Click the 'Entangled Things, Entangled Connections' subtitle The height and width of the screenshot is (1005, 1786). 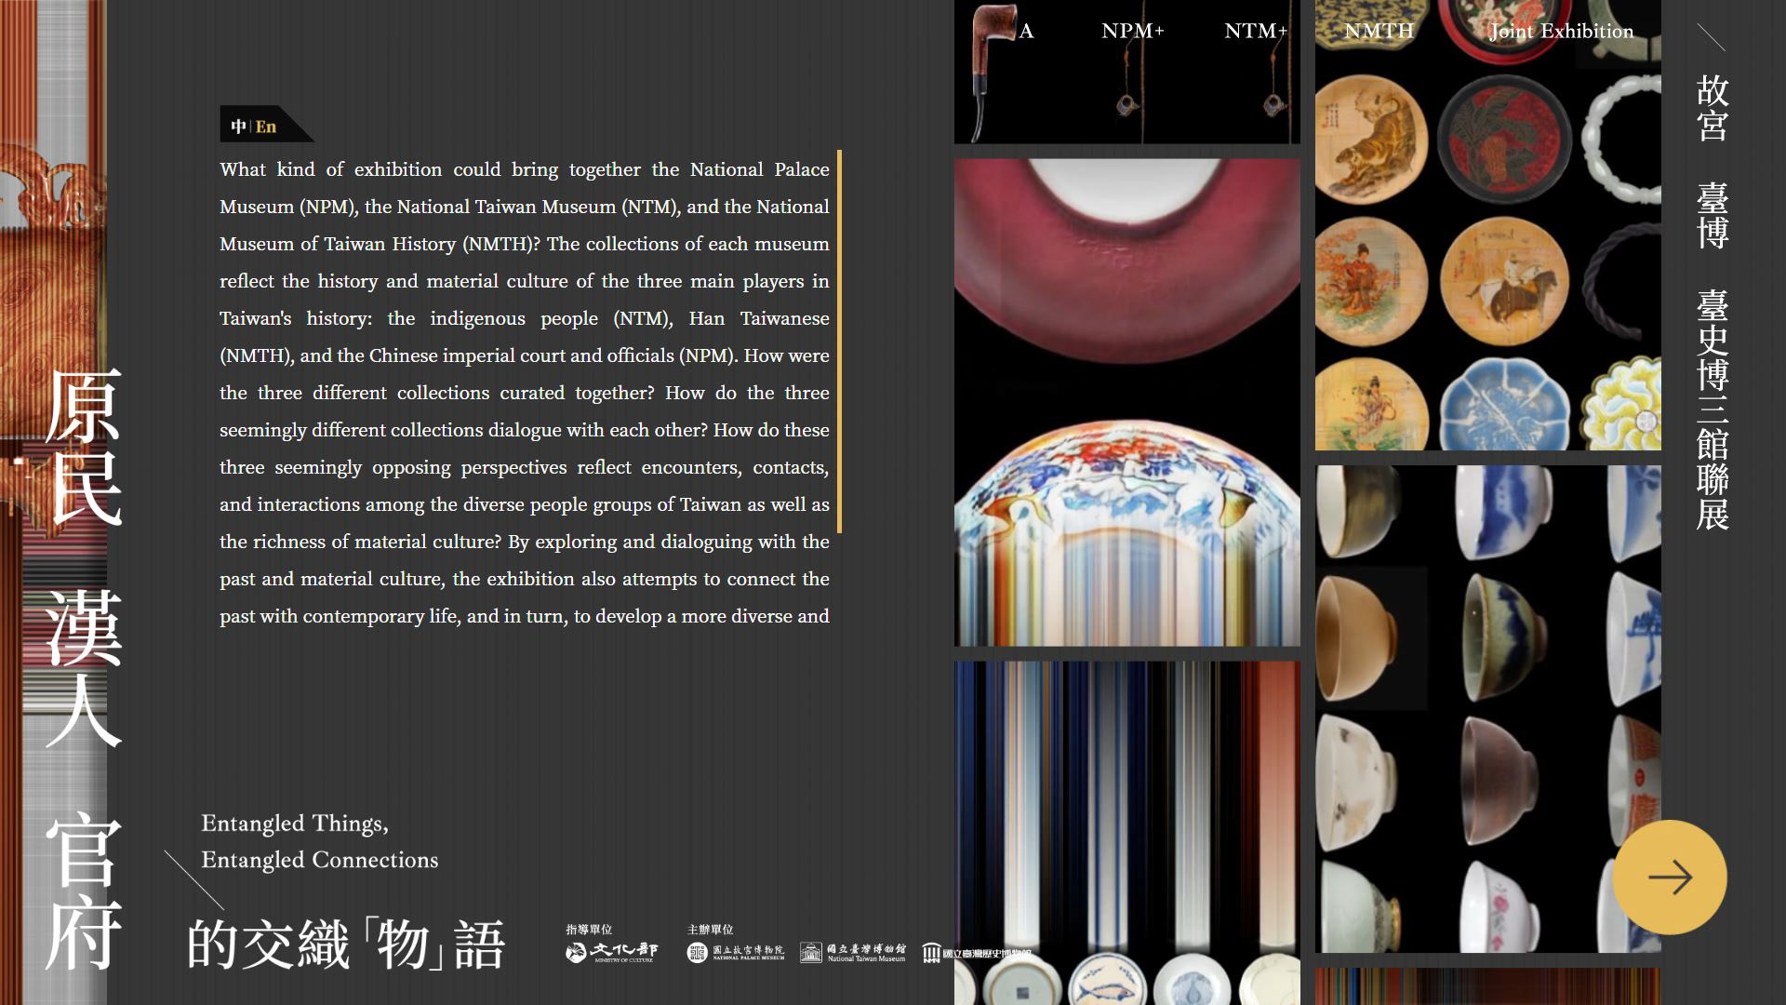click(319, 841)
